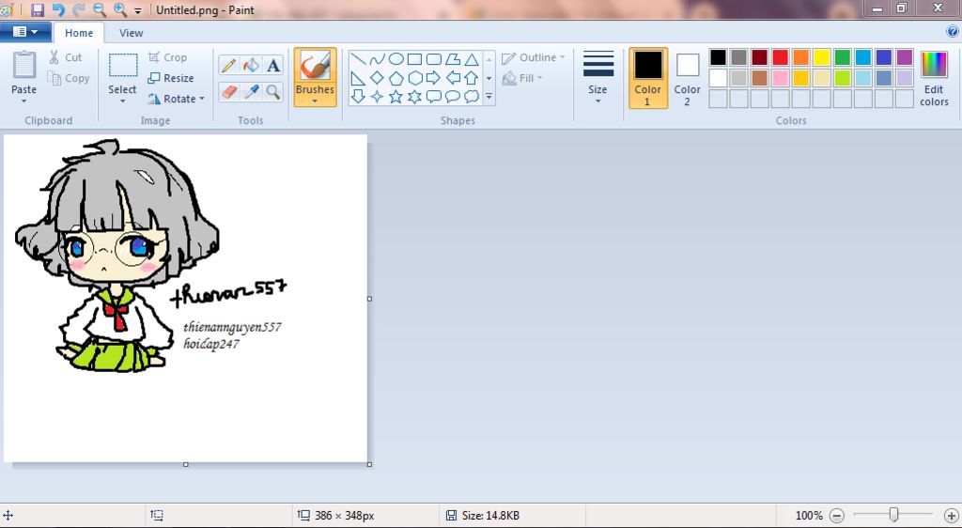Switch to the View tab
The width and height of the screenshot is (962, 528).
131,33
